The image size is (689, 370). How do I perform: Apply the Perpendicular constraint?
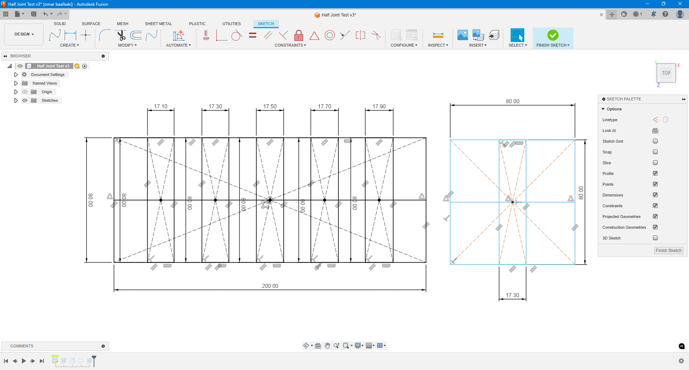tap(283, 35)
